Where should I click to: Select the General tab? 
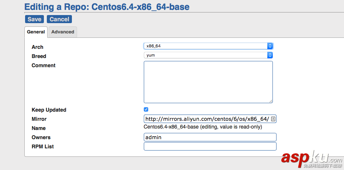pyautogui.click(x=36, y=32)
